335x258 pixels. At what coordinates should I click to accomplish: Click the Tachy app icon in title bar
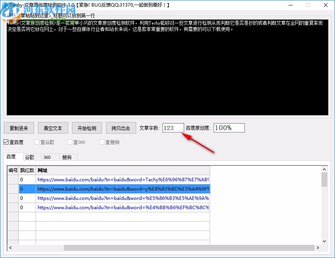point(5,5)
